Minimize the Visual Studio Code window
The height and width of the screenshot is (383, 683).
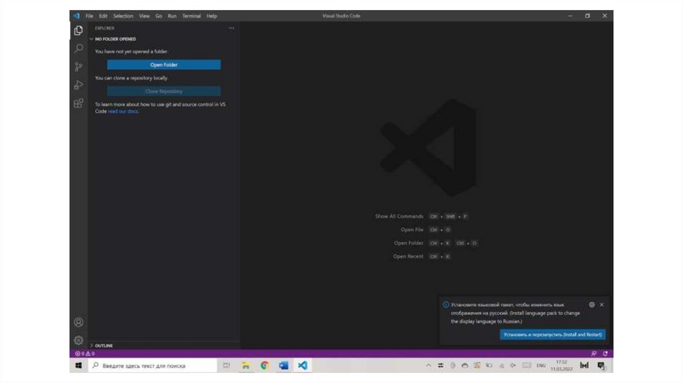tap(570, 16)
